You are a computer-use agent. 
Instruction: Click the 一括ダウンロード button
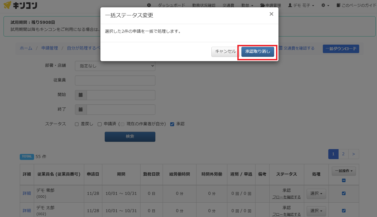[341, 49]
